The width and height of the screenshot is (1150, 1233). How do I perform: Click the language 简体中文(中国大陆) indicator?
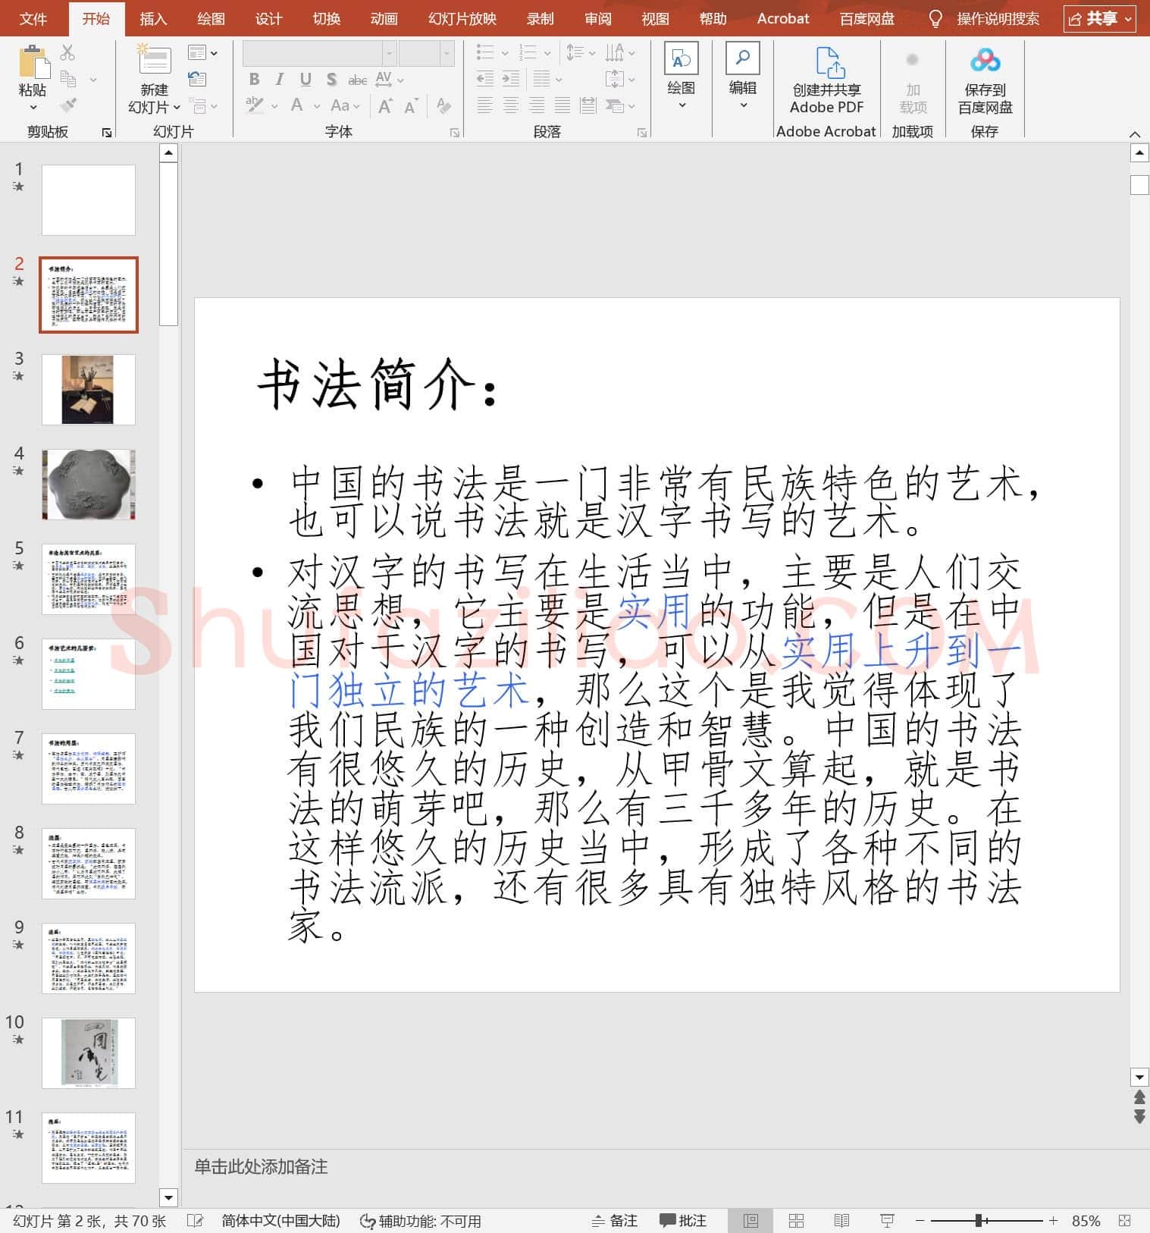tap(280, 1221)
